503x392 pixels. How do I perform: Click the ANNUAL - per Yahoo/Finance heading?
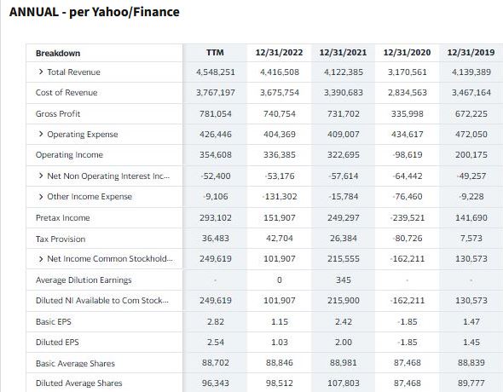[95, 12]
